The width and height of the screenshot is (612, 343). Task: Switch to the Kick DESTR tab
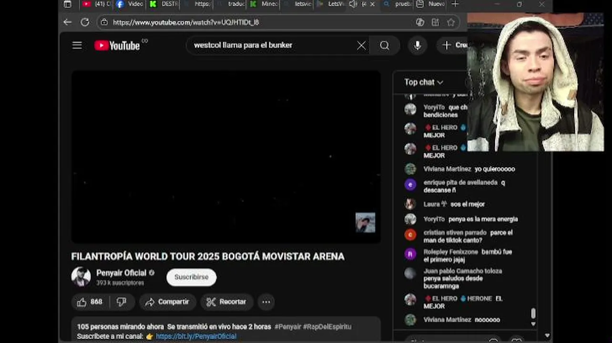pos(163,4)
